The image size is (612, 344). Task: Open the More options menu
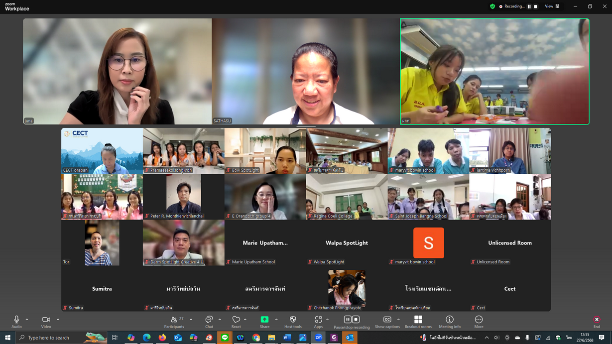(479, 320)
